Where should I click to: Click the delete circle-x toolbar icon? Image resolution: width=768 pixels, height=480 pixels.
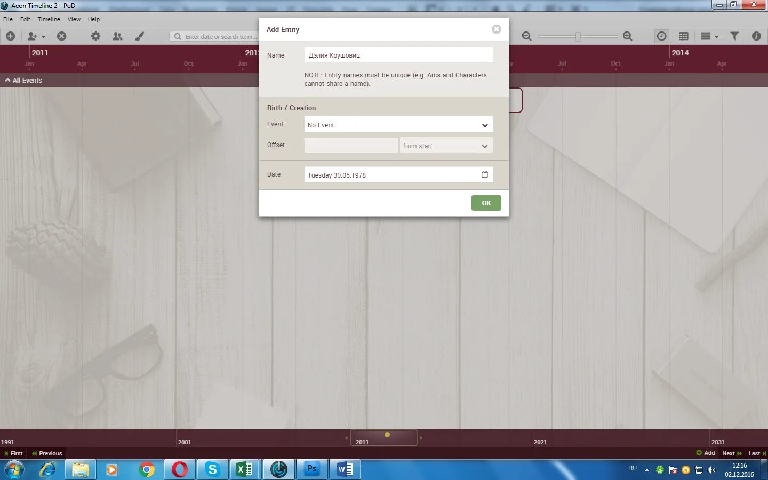[62, 36]
